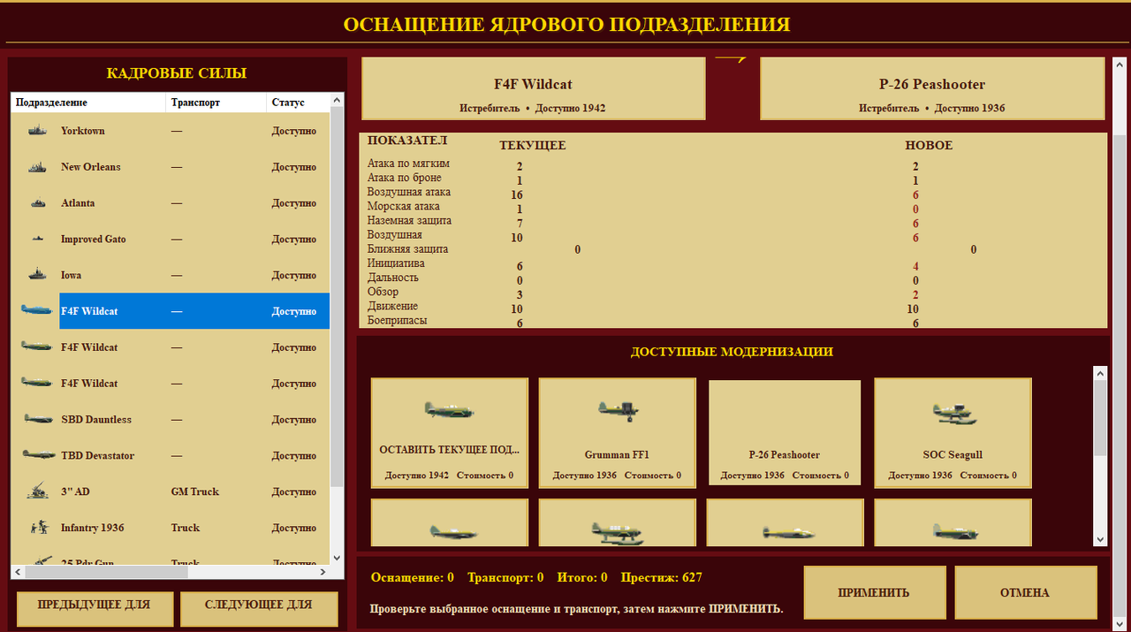The height and width of the screenshot is (632, 1131).
Task: Click the Воздушная атака stat label
Action: (409, 192)
